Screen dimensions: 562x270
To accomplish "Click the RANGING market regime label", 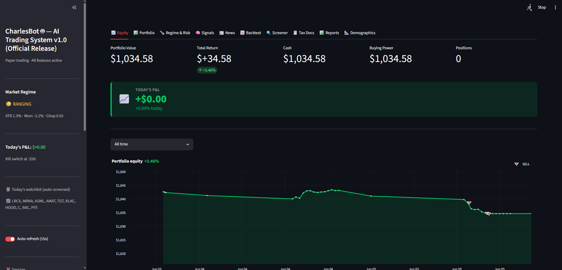I will (22, 104).
